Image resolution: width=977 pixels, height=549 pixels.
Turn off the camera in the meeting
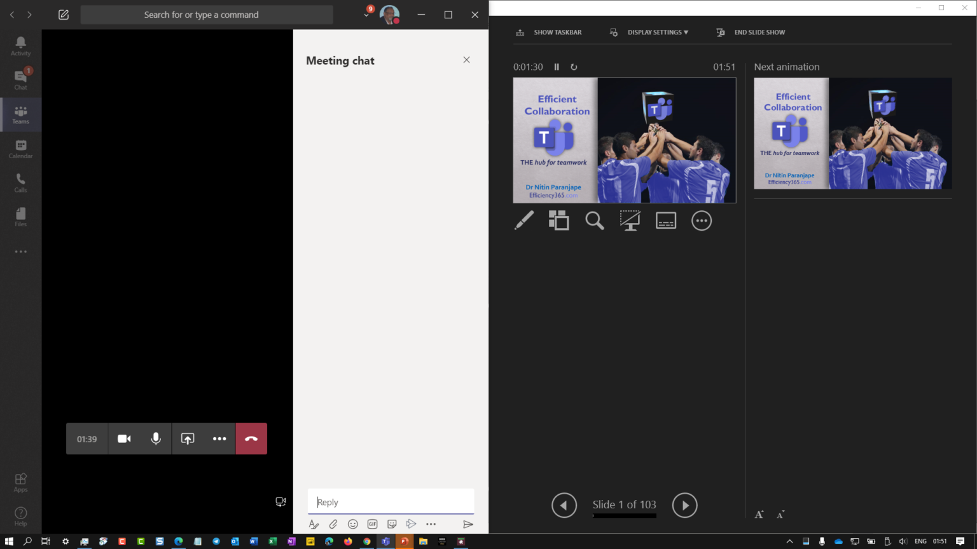[124, 438]
